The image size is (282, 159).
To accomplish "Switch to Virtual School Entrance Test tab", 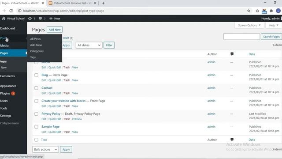I will coord(72,3).
